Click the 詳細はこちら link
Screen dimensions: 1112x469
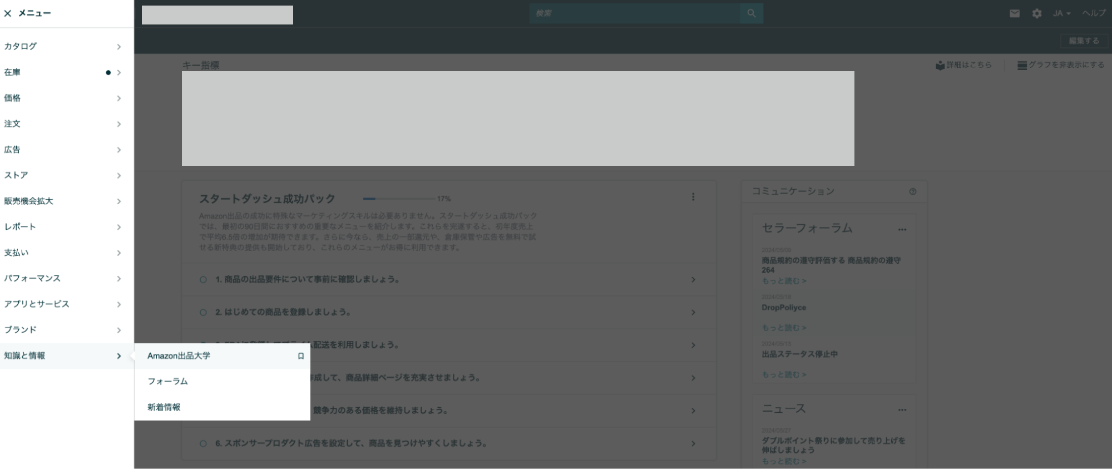click(963, 65)
